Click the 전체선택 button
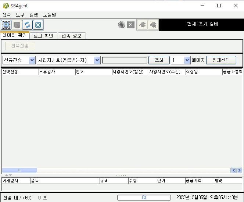This screenshot has height=202, width=244. click(x=221, y=60)
